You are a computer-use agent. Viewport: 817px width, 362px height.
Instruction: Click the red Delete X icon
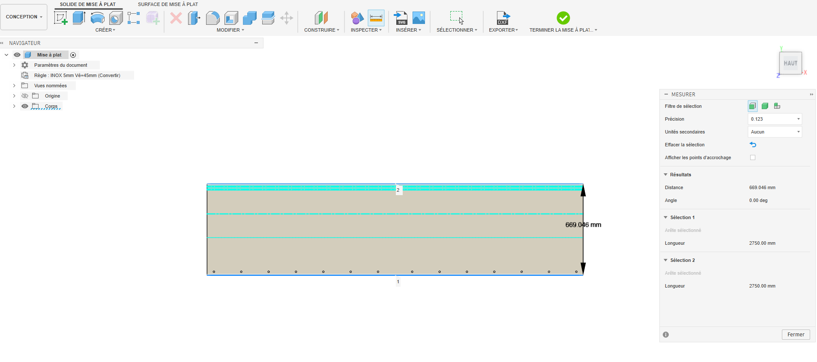176,18
